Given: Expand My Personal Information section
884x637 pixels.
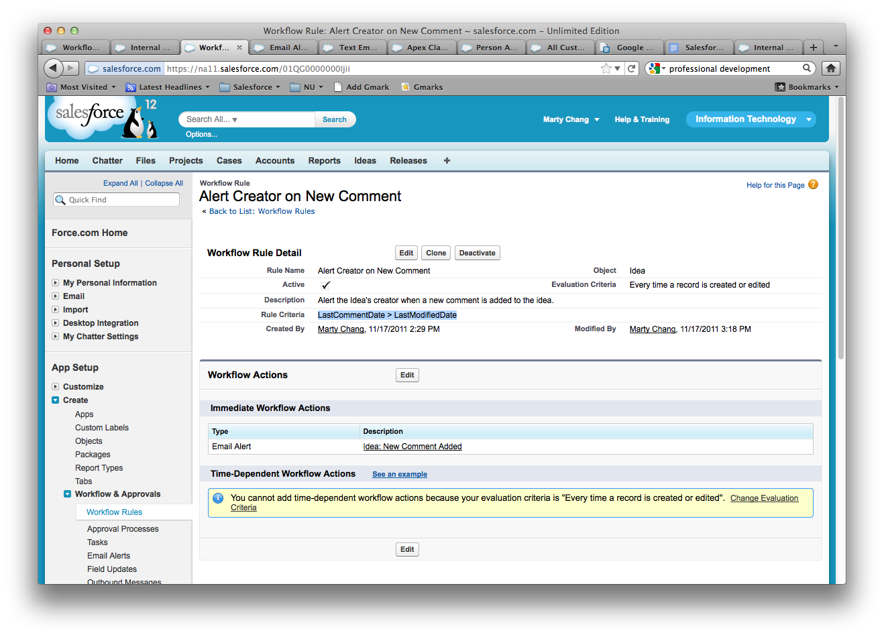Looking at the screenshot, I should point(55,283).
